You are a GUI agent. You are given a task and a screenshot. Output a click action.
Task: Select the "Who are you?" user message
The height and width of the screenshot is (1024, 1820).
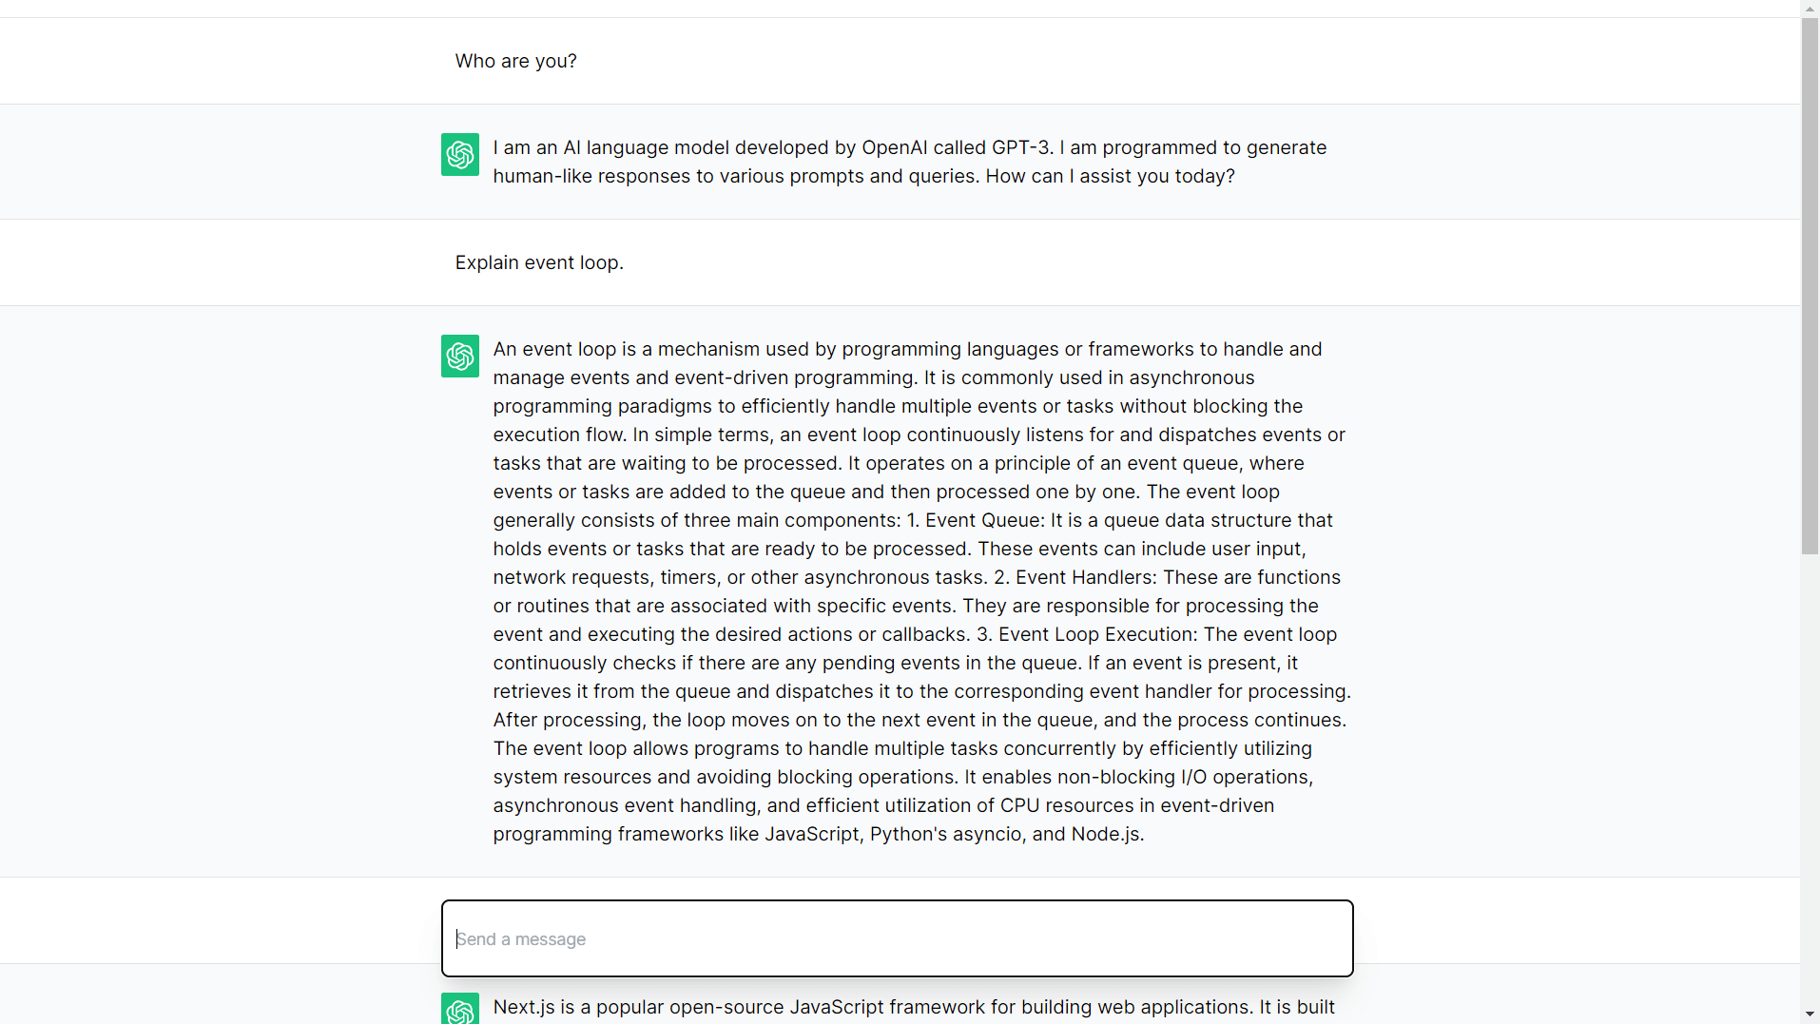pyautogui.click(x=515, y=61)
